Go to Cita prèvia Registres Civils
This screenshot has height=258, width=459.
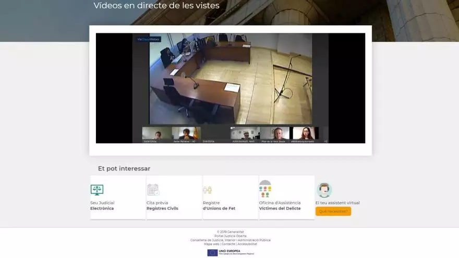click(x=162, y=205)
